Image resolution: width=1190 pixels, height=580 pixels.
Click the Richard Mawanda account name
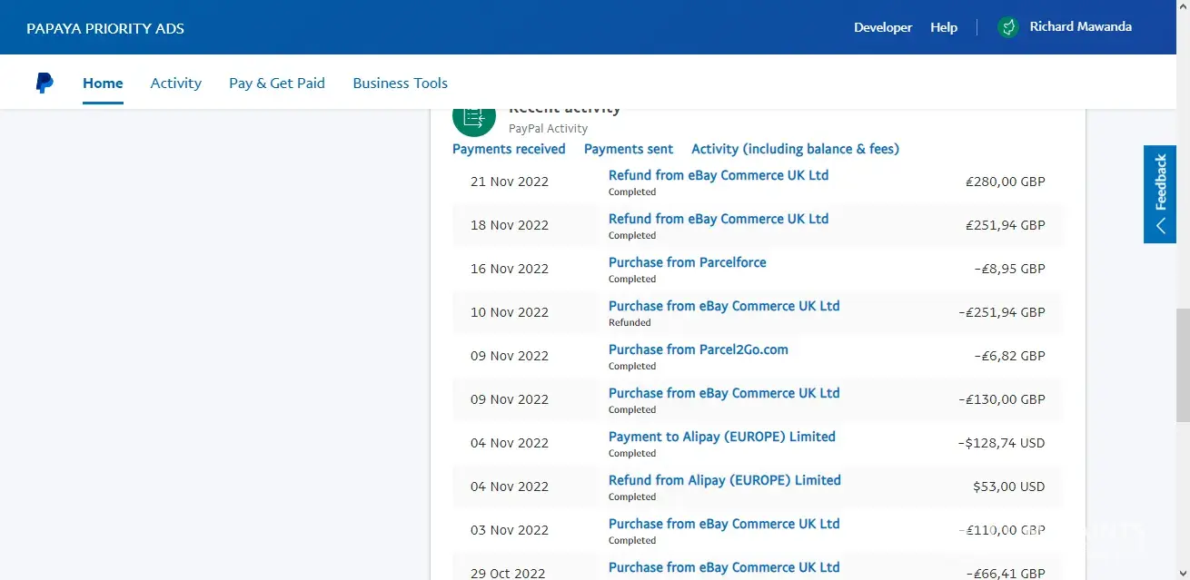1080,27
